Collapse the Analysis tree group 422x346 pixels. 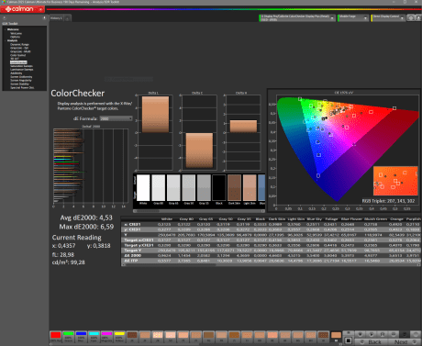tap(6, 40)
